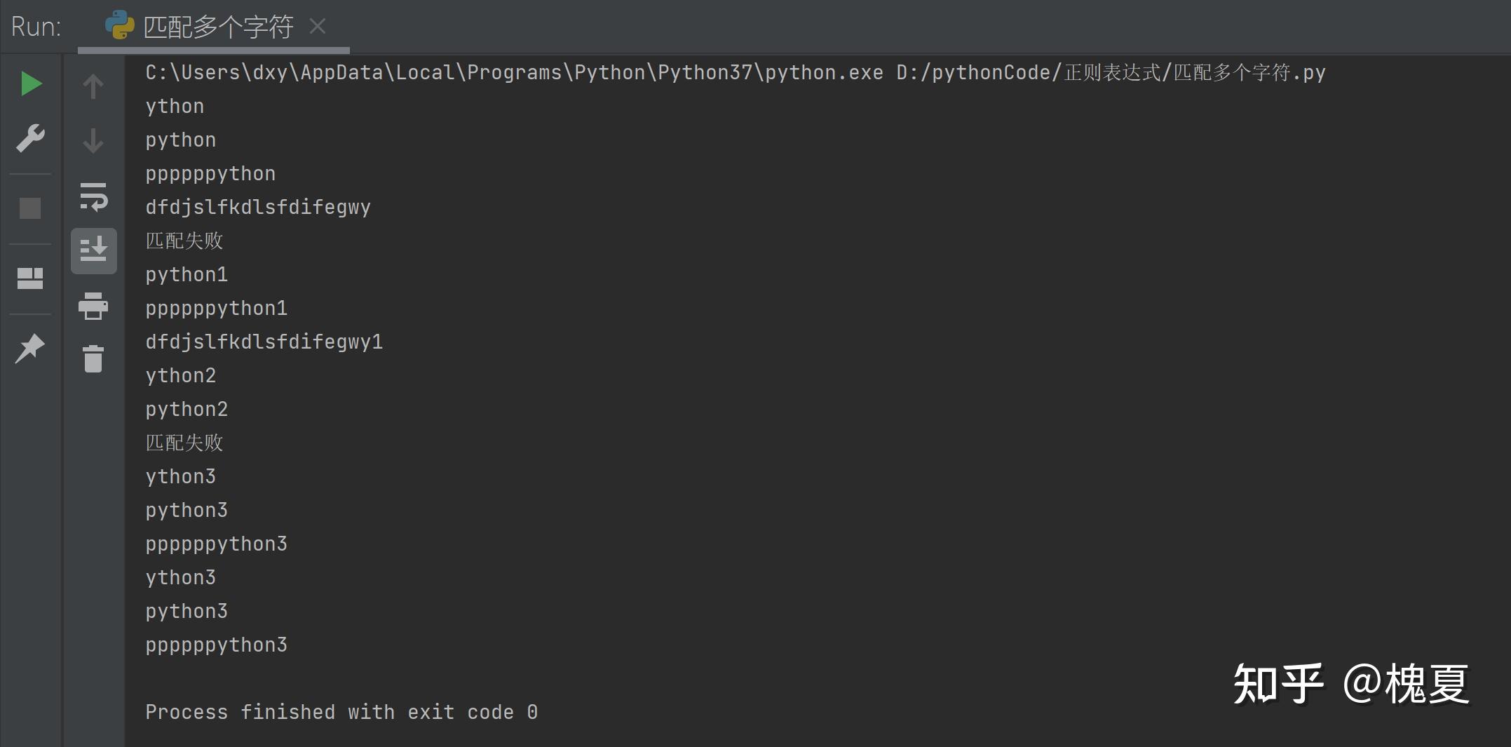Click the Up stack trace arrow
Viewport: 1511px width, 747px height.
(x=93, y=86)
